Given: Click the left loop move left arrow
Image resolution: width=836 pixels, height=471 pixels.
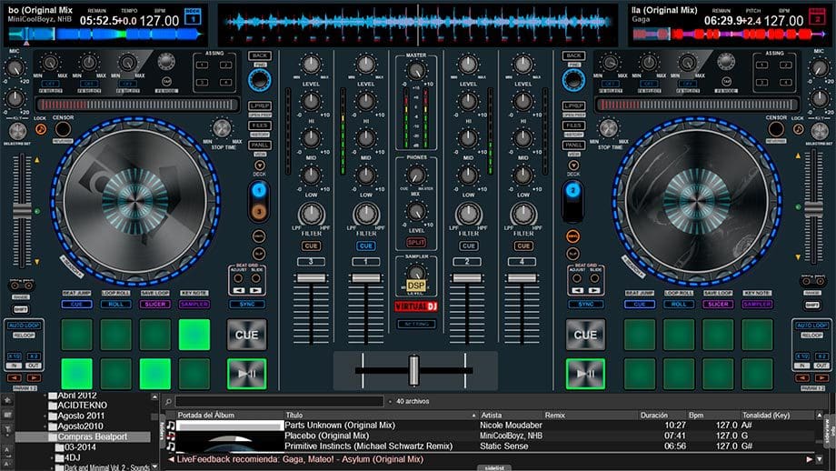Looking at the screenshot, I should pyautogui.click(x=15, y=378).
